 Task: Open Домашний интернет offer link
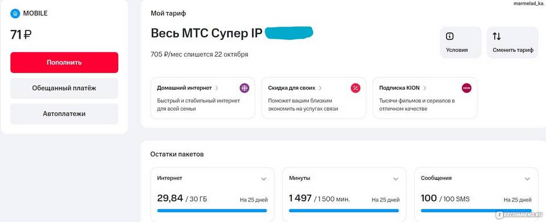[x=188, y=88]
